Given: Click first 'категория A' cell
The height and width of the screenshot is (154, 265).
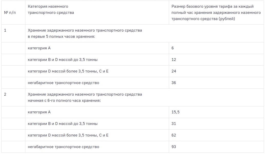Looking at the screenshot, I should pos(97,48).
